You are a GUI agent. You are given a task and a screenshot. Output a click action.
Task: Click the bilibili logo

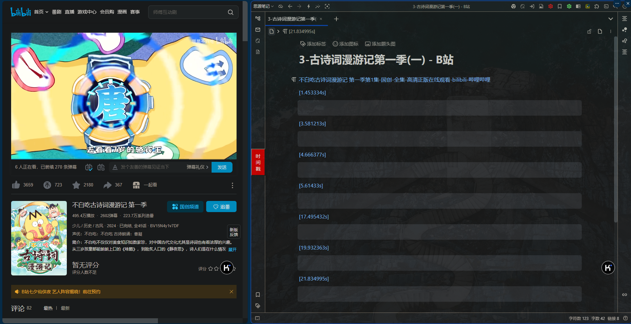(x=21, y=12)
